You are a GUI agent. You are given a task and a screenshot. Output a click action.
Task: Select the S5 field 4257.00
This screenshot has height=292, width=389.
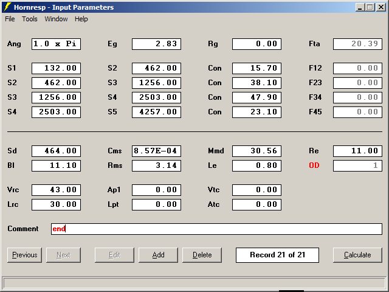click(x=157, y=112)
